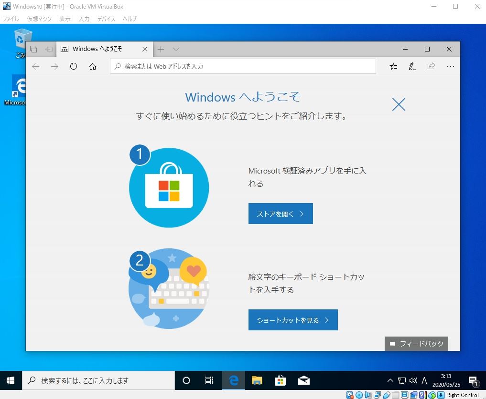
Task: Click the Windows へようこそ page heading
Action: pyautogui.click(x=243, y=97)
